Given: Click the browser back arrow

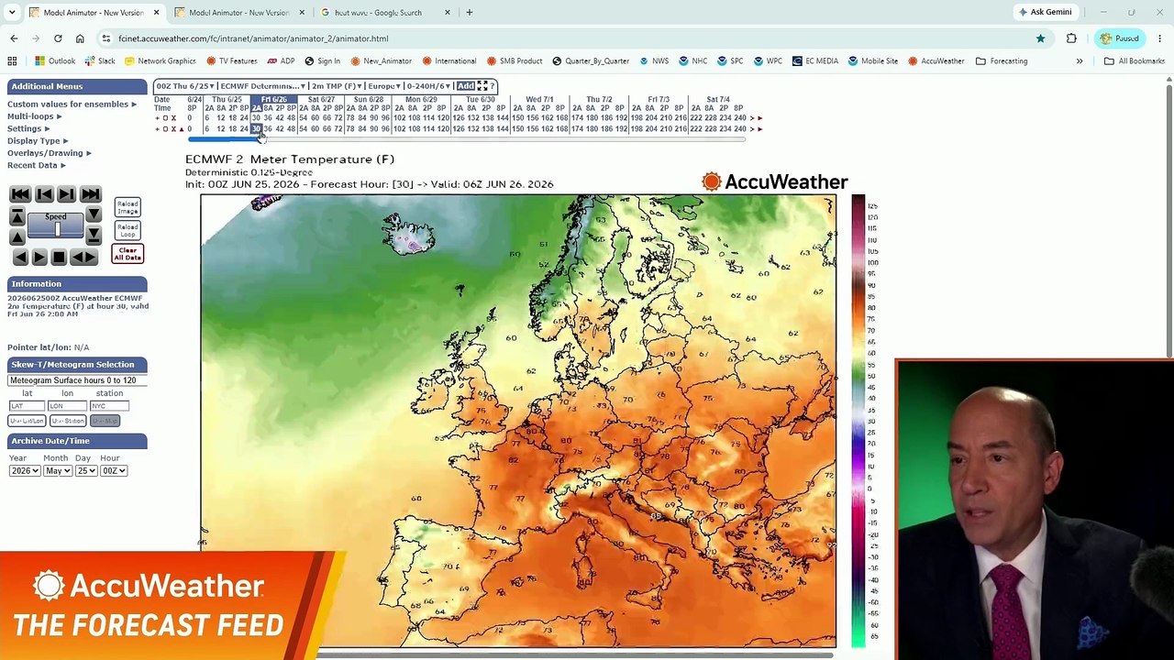Looking at the screenshot, I should (x=14, y=38).
